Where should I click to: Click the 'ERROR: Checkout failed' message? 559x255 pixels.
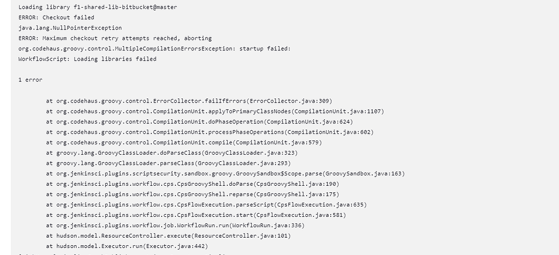(49, 17)
